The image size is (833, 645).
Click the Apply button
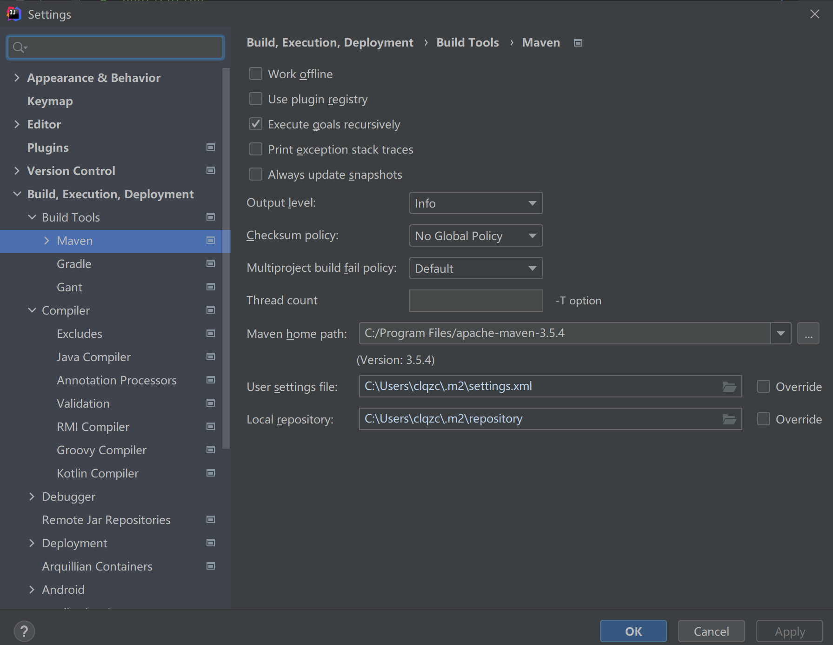point(789,631)
